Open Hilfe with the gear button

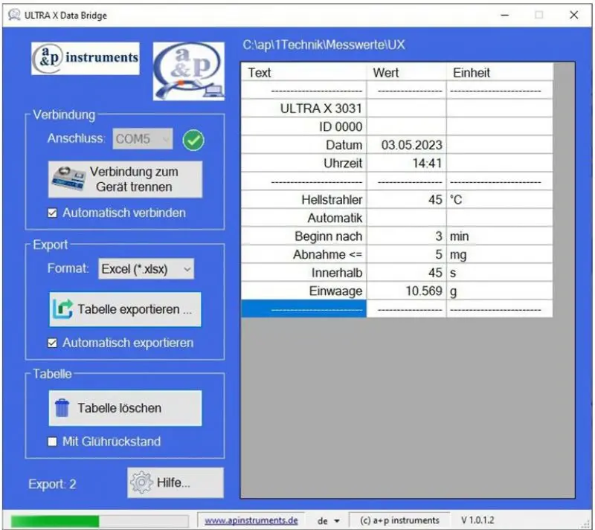[x=175, y=482]
